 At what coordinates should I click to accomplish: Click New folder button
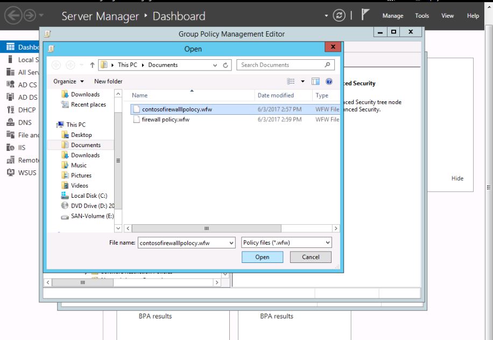coord(108,81)
